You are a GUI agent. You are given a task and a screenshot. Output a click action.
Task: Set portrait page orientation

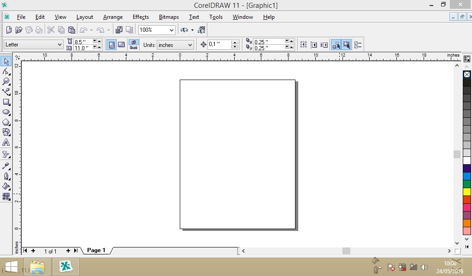coord(112,45)
